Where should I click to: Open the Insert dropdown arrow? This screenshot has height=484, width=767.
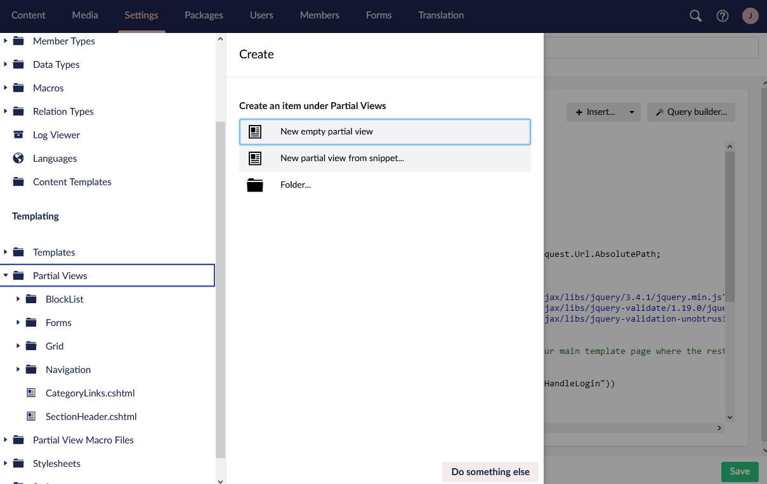coord(631,112)
